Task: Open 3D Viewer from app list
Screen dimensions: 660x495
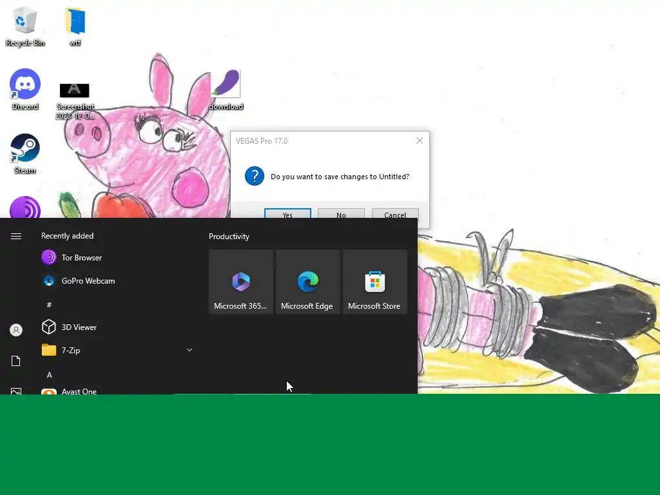Action: click(x=118, y=327)
